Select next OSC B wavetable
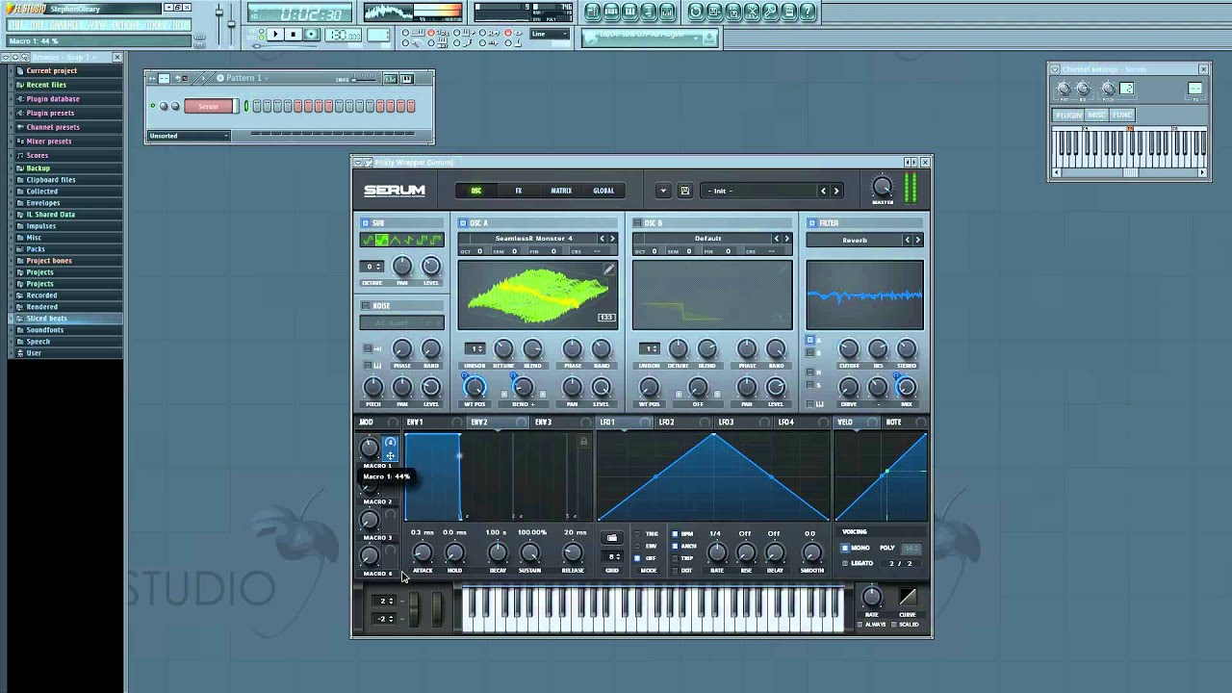Viewport: 1232px width, 693px height. point(786,239)
